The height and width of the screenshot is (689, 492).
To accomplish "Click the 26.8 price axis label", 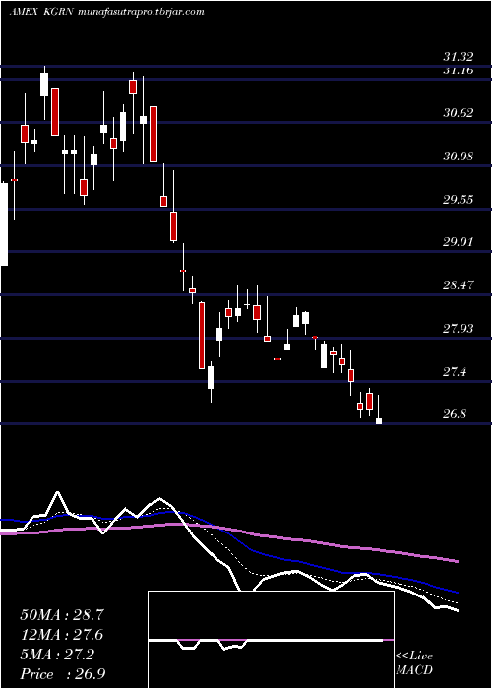I will pos(455,414).
